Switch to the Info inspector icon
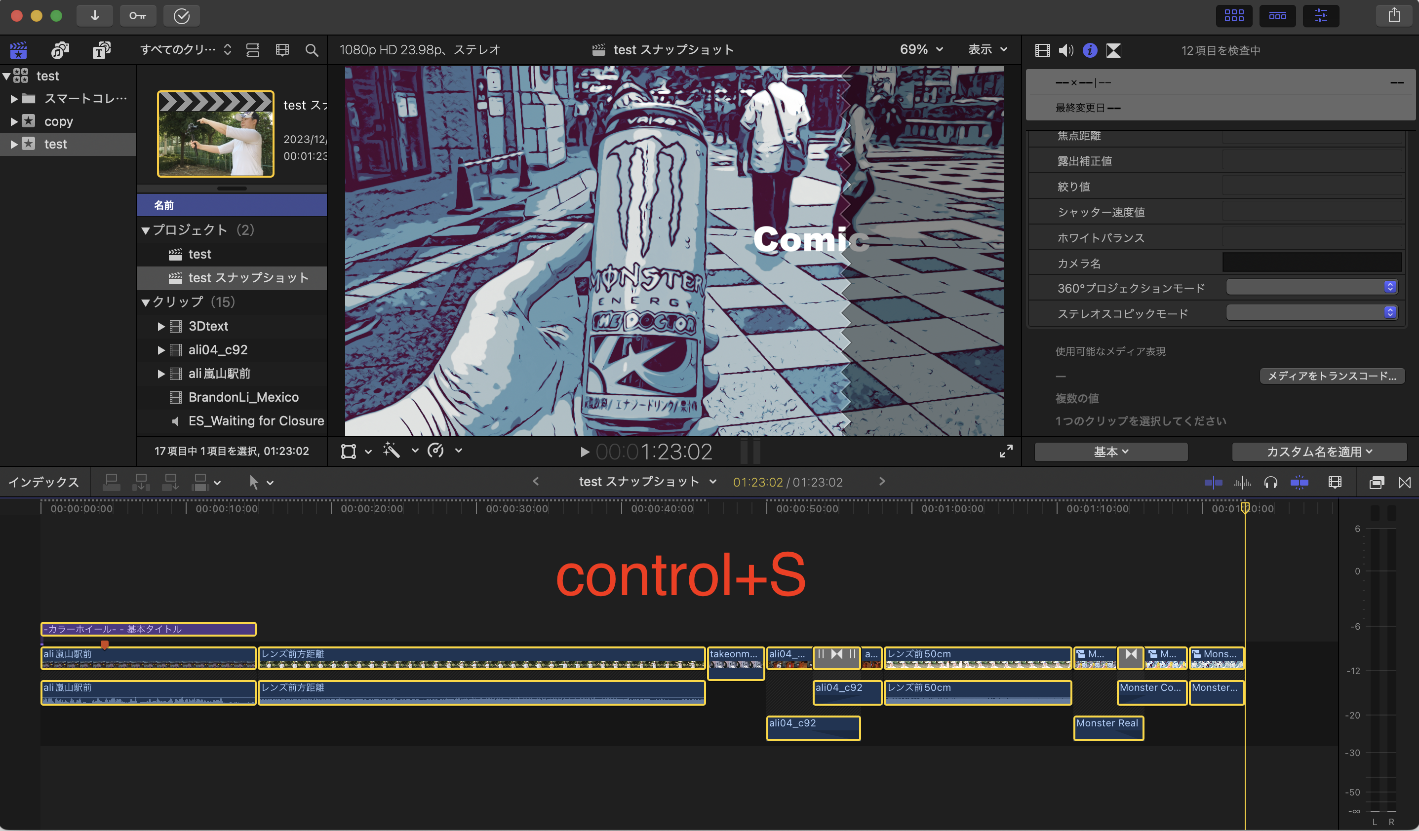The height and width of the screenshot is (831, 1419). [1090, 51]
